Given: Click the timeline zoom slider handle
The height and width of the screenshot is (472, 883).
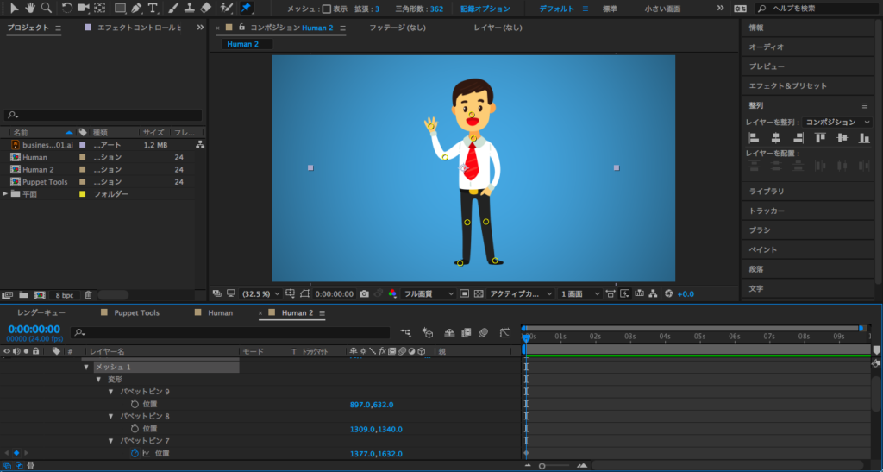Looking at the screenshot, I should point(542,466).
